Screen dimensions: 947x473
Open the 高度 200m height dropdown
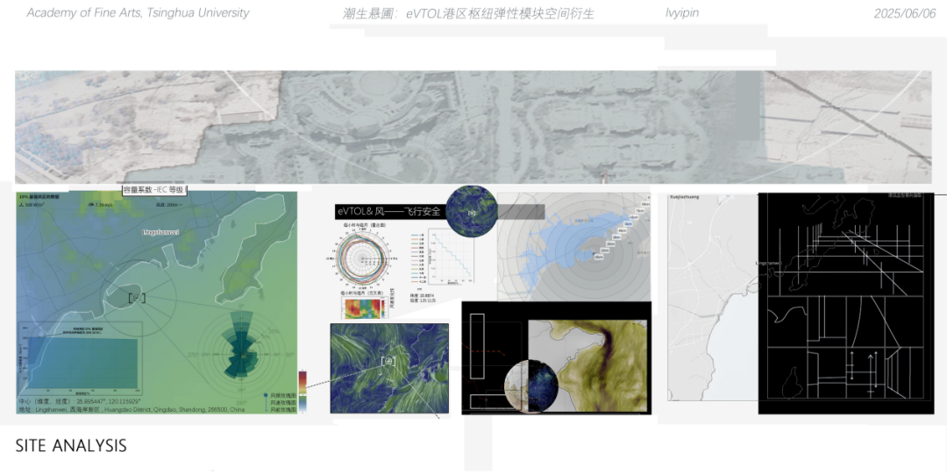(168, 204)
